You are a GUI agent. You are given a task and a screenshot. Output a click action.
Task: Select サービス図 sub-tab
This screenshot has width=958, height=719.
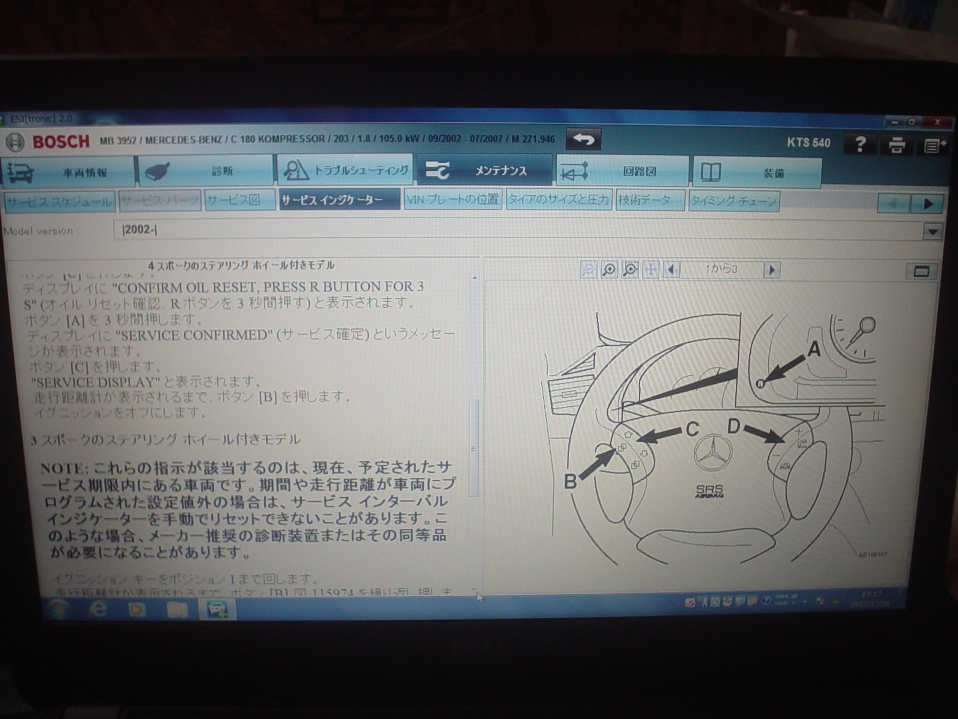point(239,200)
